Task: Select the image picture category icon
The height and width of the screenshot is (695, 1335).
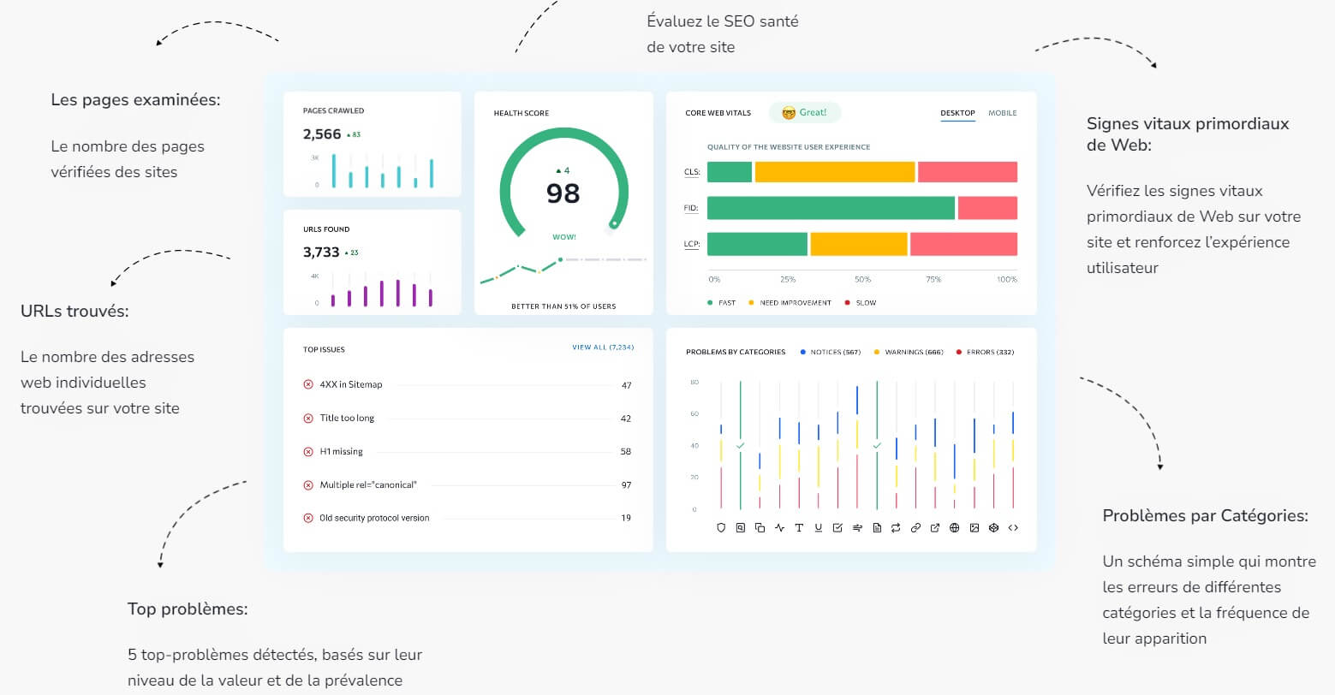Action: click(x=974, y=528)
